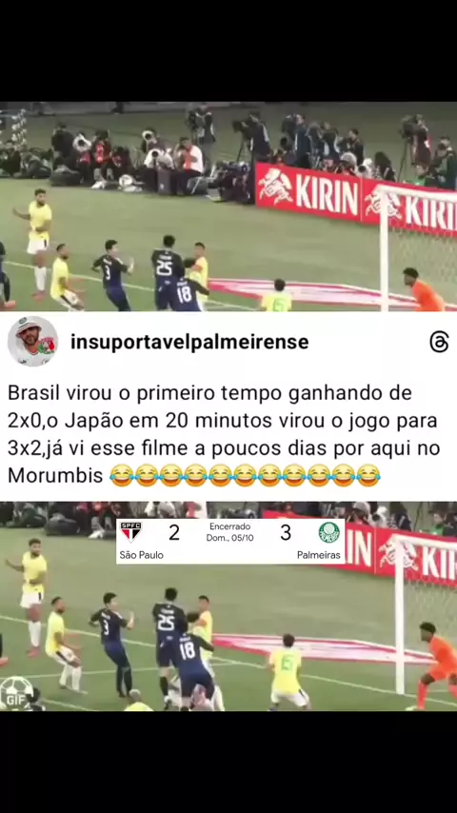Image resolution: width=457 pixels, height=813 pixels.
Task: Click the Threads logo icon
Action: click(439, 343)
